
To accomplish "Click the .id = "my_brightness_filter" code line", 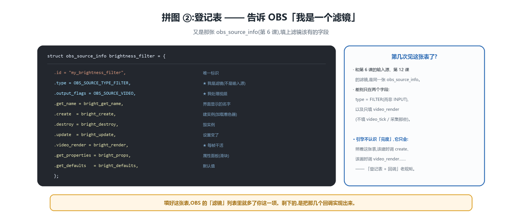I will pos(89,73).
